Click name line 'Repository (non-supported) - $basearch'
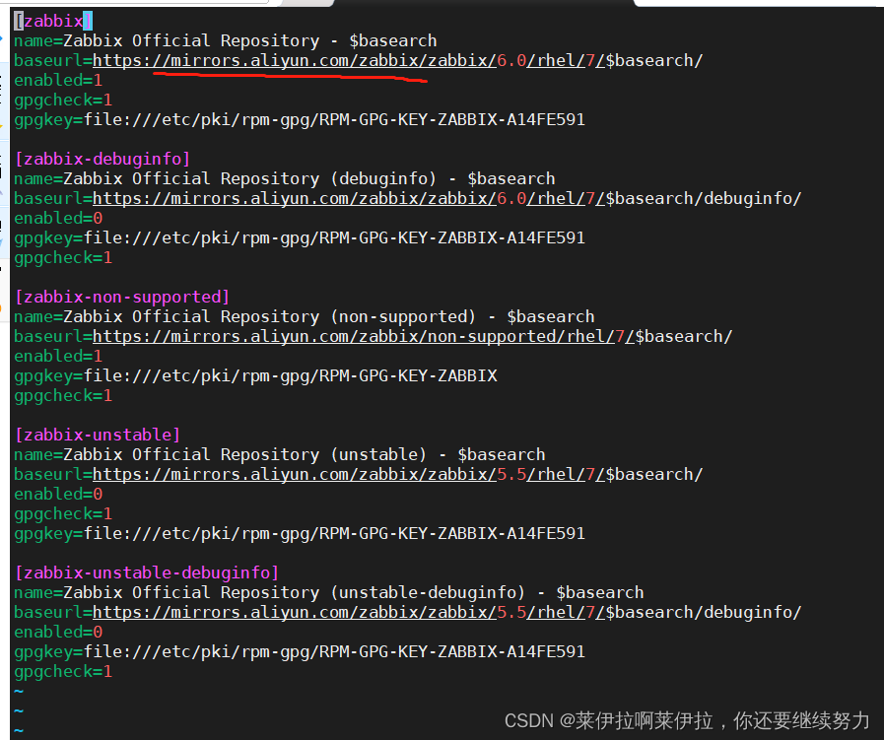 pos(305,317)
